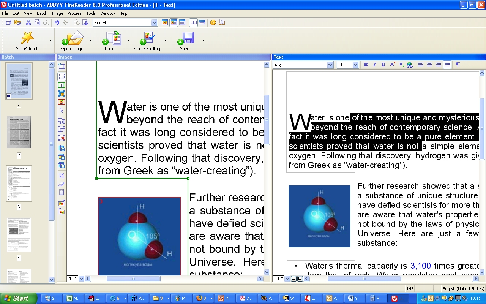486x304 pixels.
Task: Click the Insert Hyperlink globe icon
Action: pyautogui.click(x=410, y=65)
